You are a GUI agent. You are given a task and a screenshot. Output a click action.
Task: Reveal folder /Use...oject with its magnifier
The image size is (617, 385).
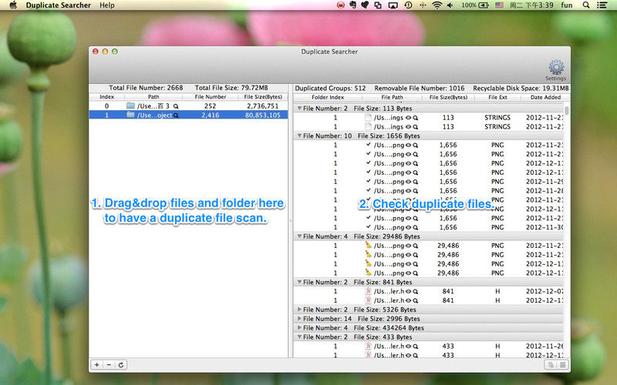pyautogui.click(x=176, y=115)
